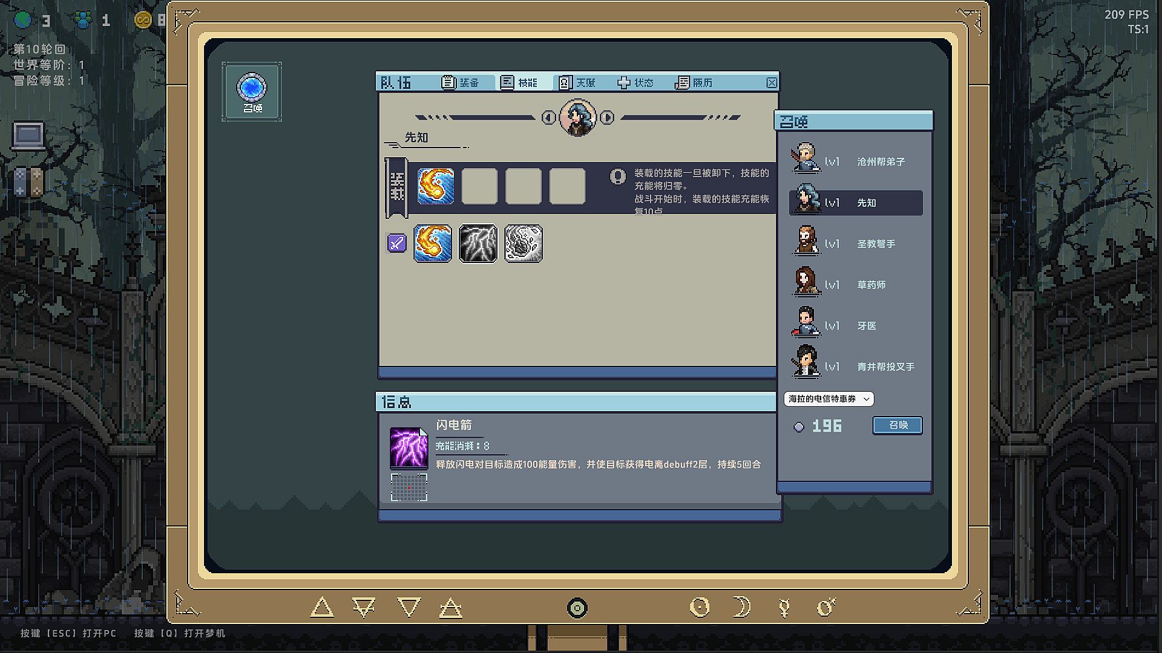
Task: Click the purple sword skill-type icon
Action: click(x=396, y=243)
